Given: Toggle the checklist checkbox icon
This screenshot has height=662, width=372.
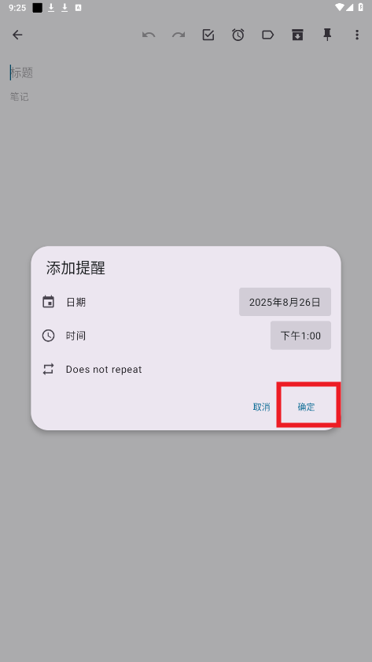Looking at the screenshot, I should click(x=208, y=35).
